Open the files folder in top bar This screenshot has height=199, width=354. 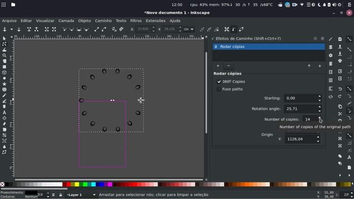[13, 4]
